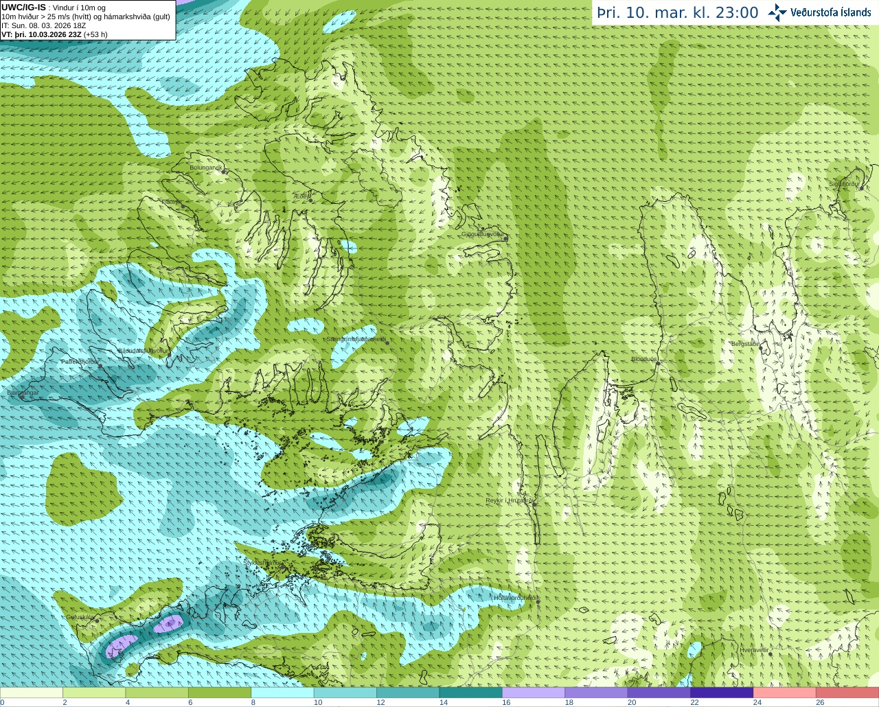Screen dimensions: 879x707
Task: Pick the 8–10 m/s pale cyan legend swatch
Action: click(283, 693)
